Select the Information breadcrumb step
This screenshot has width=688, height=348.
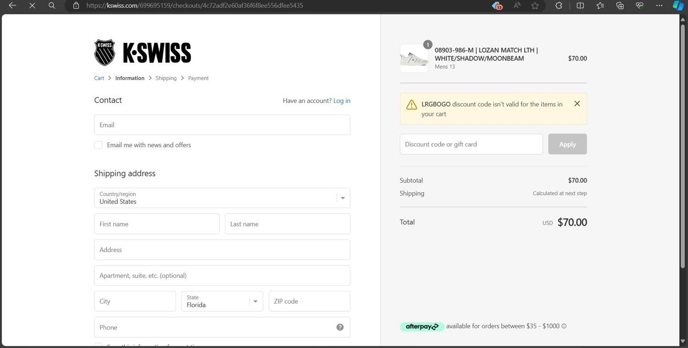(130, 78)
